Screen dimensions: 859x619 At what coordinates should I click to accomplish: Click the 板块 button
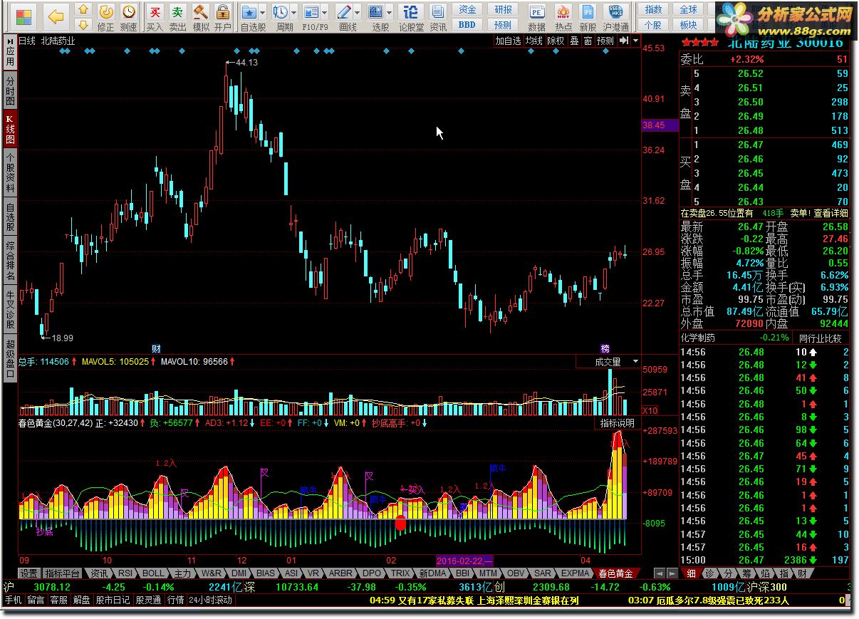[x=688, y=24]
